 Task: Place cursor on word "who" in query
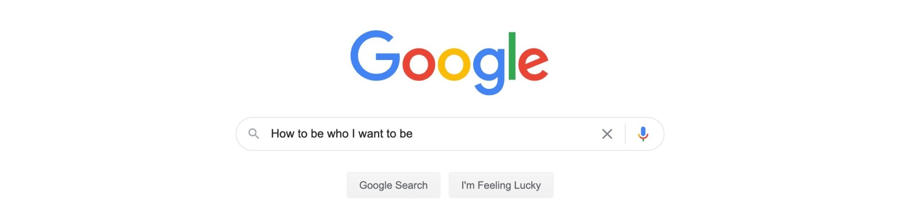(338, 134)
